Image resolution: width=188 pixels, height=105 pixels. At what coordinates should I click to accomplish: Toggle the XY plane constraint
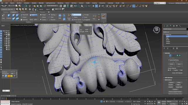pyautogui.click(x=103, y=6)
